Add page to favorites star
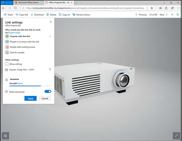This screenshot has height=141, width=182. coord(152,8)
